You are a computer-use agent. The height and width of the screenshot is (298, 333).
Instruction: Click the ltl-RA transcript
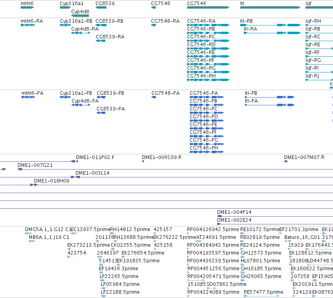(x=272, y=33)
